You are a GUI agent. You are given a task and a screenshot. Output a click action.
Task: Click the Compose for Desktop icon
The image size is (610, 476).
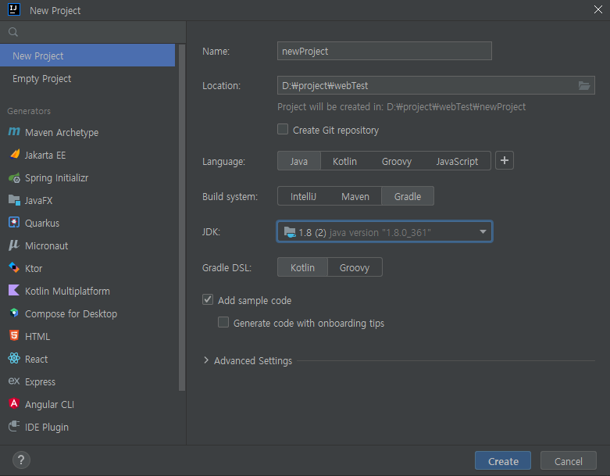[14, 313]
